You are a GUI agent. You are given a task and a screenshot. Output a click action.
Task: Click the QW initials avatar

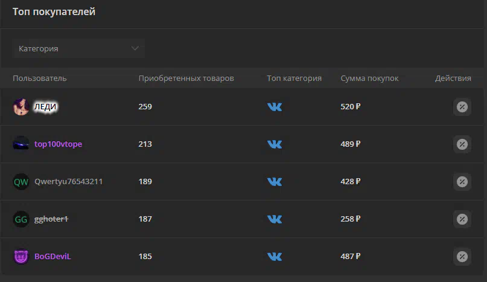coord(21,182)
